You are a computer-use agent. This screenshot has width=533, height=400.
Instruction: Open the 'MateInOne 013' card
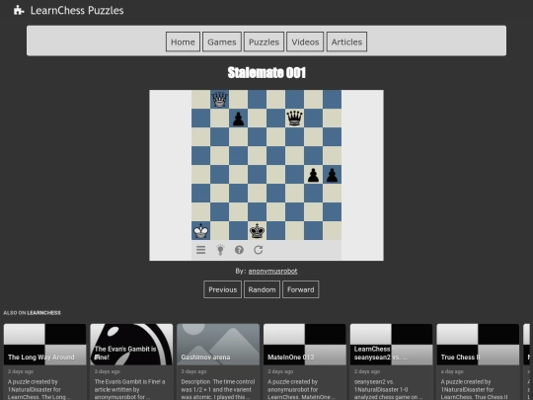click(305, 361)
